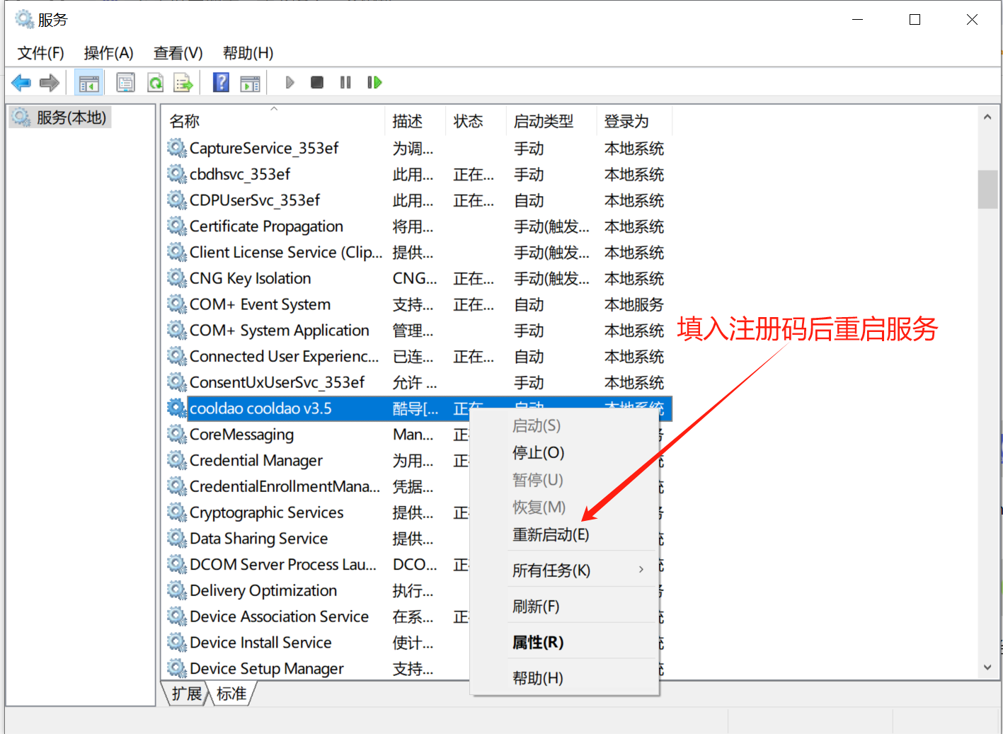Choose 停止(O) in the context menu
The image size is (1003, 734).
coord(538,453)
